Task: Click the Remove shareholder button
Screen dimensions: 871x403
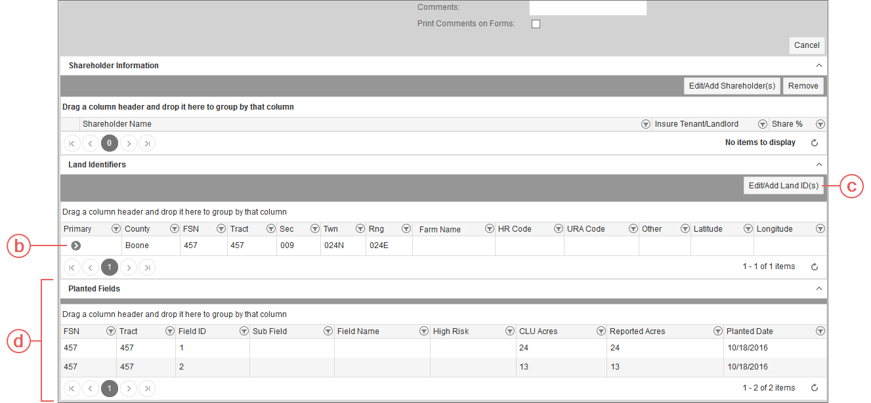Action: pyautogui.click(x=803, y=86)
